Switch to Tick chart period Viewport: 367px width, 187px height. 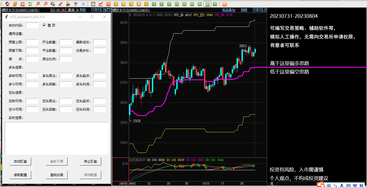(x=108, y=4)
